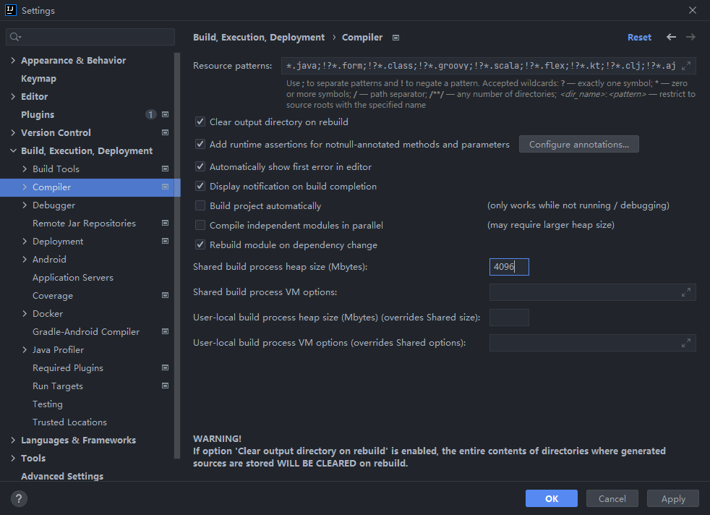Close the Settings dialog
Screen dimensions: 710x515
click(693, 10)
